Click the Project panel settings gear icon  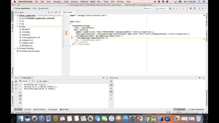56,12
